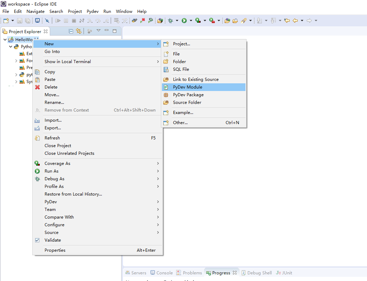Click the green Run button icon
Screen dimensions: 367x281
pos(184,21)
